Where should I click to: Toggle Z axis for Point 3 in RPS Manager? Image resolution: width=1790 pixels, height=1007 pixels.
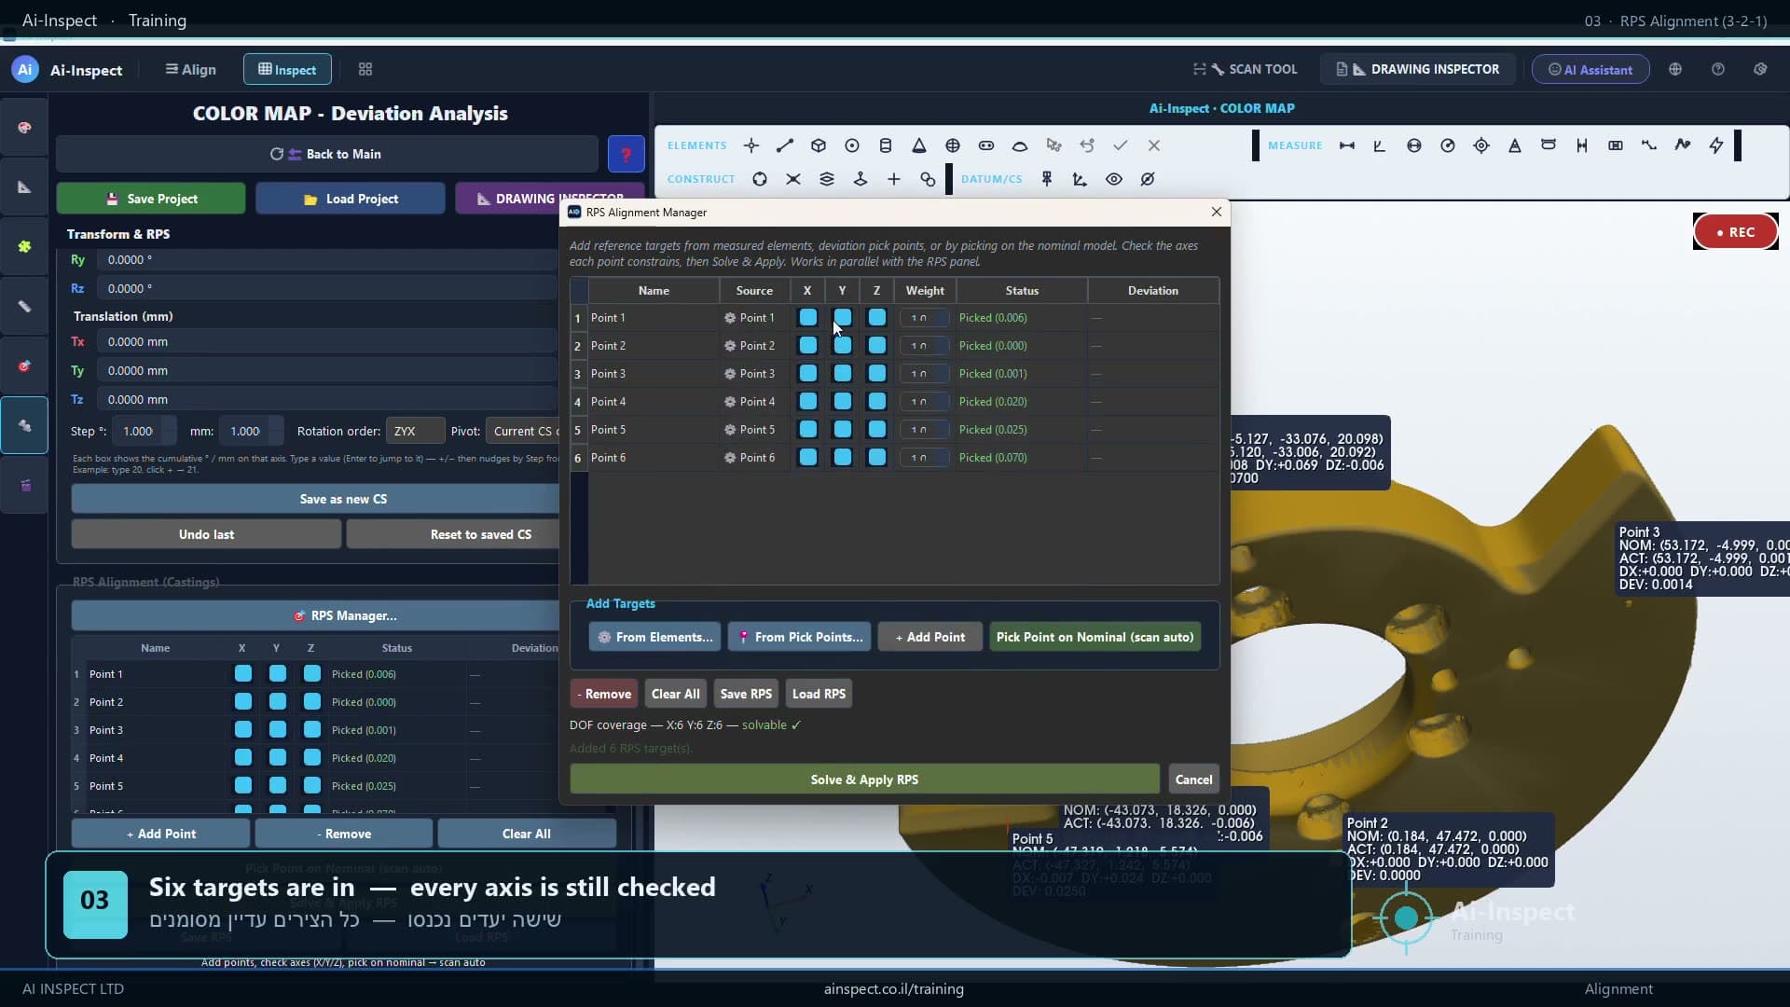pyautogui.click(x=876, y=374)
